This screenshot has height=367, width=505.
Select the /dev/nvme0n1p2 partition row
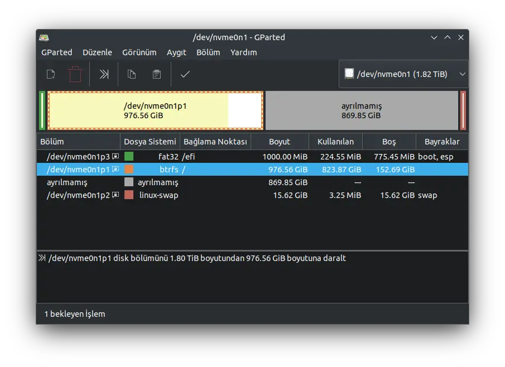point(252,195)
